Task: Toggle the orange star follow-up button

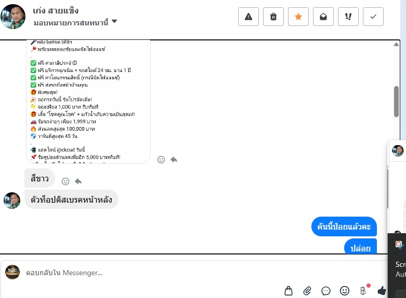Action: [298, 17]
